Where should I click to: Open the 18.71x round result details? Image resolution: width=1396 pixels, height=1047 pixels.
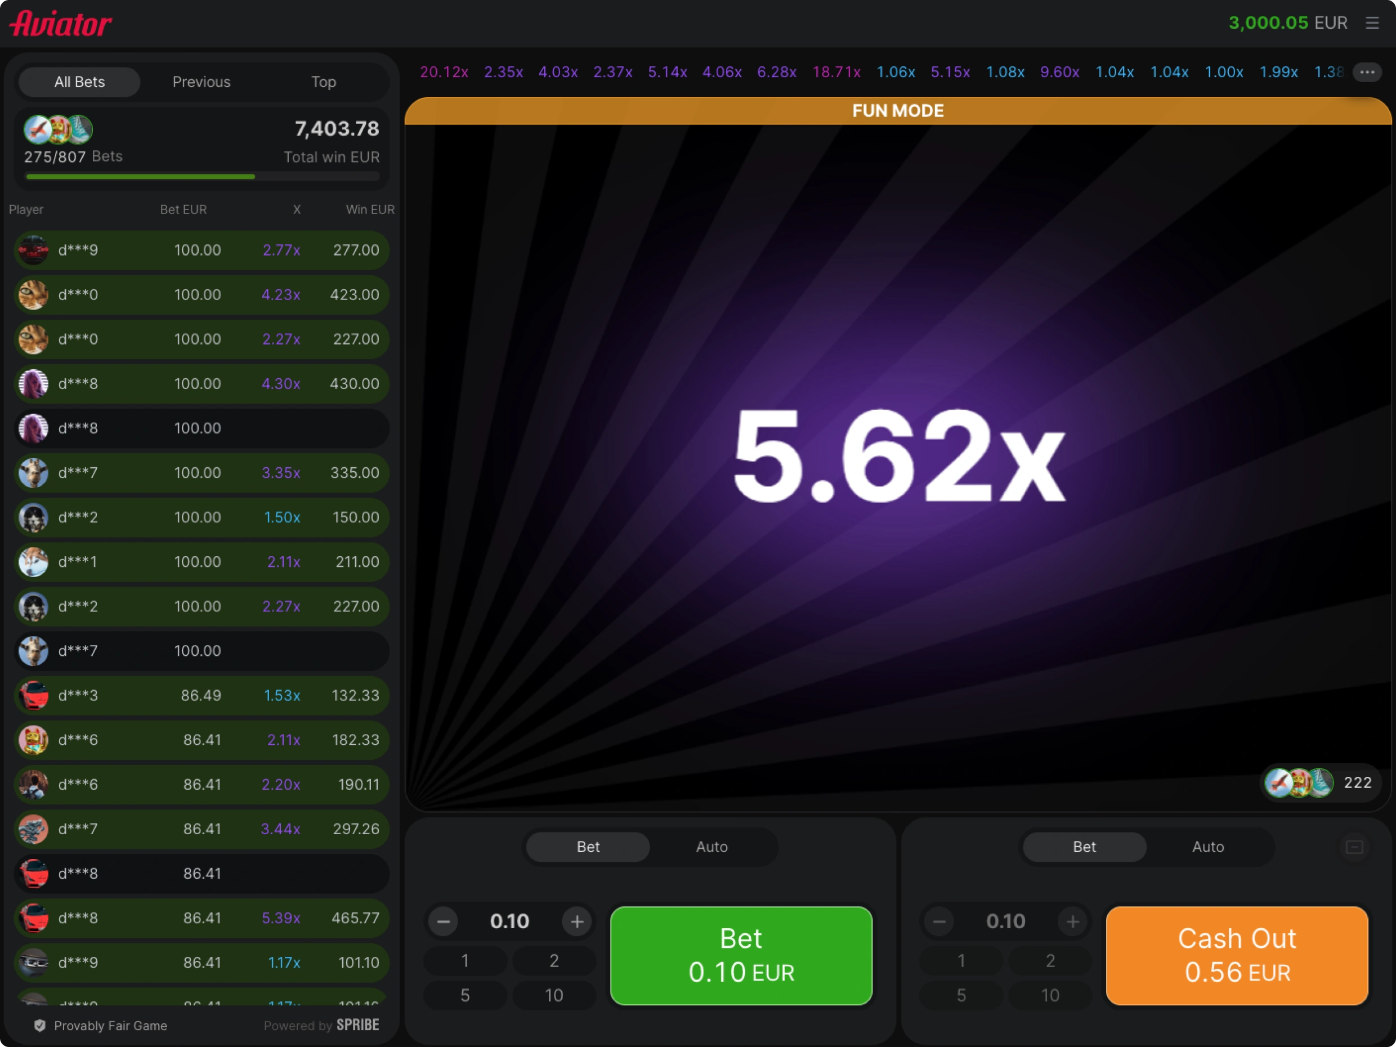pos(836,72)
